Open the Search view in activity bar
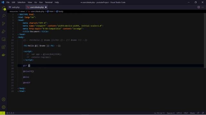Screen dimensions: 206x115 [4, 16]
